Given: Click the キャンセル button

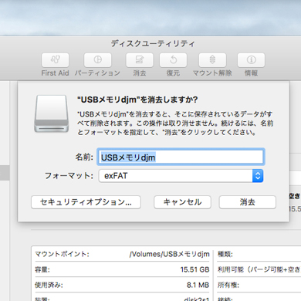Looking at the screenshot, I should tap(182, 202).
